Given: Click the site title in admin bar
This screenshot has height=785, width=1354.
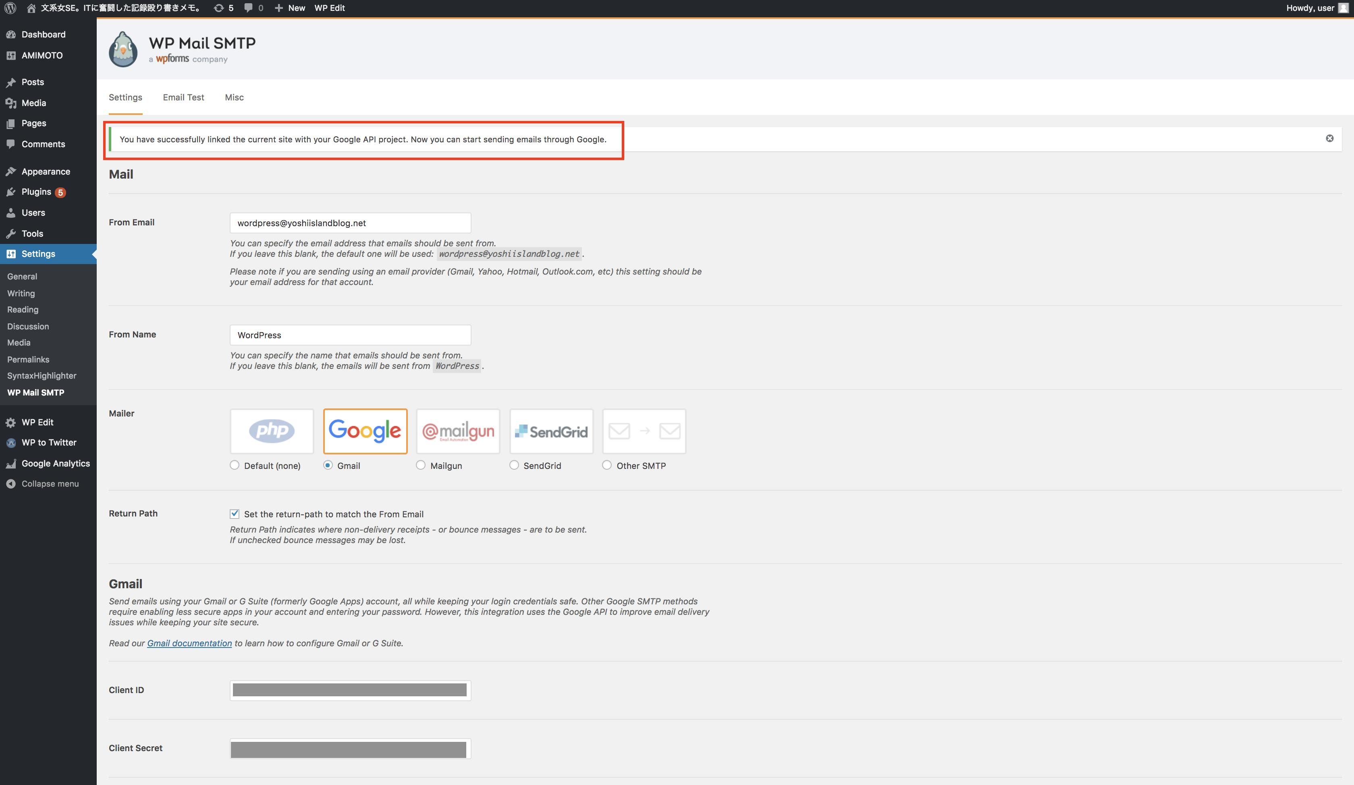Looking at the screenshot, I should (x=121, y=8).
